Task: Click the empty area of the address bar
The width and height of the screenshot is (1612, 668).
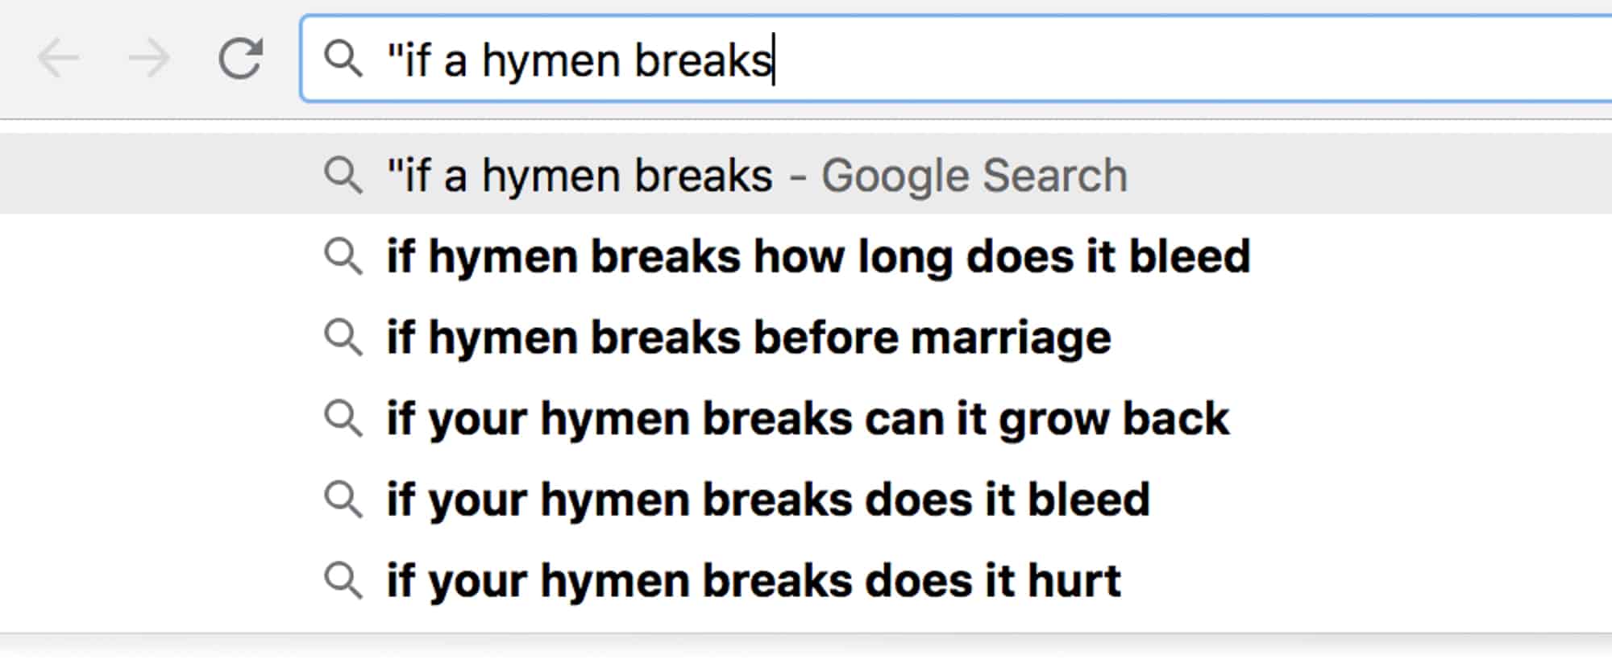Action: coord(1193,59)
